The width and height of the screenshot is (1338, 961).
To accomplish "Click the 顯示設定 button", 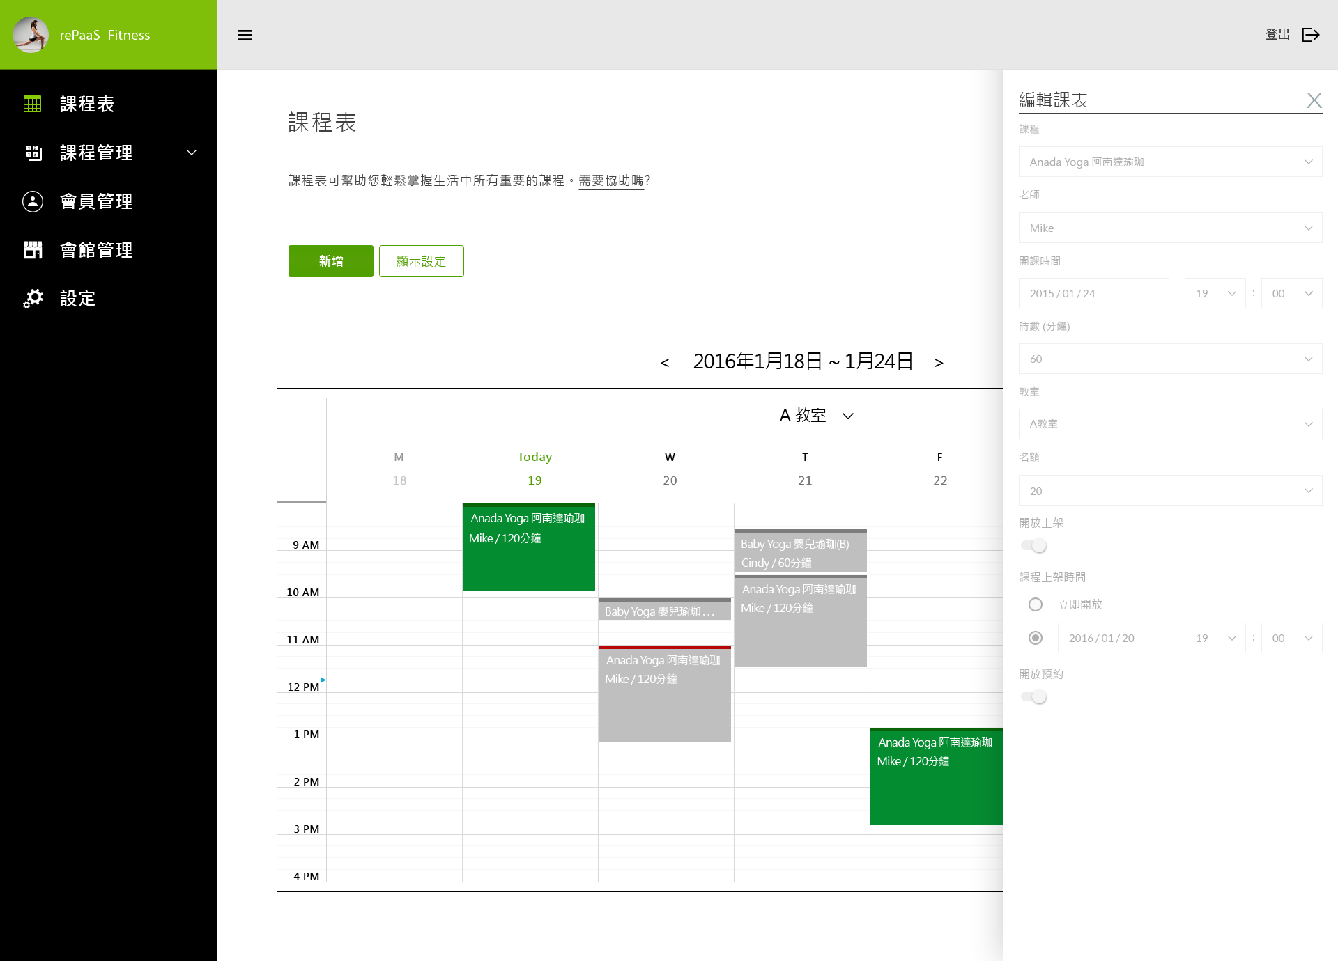I will coord(421,261).
